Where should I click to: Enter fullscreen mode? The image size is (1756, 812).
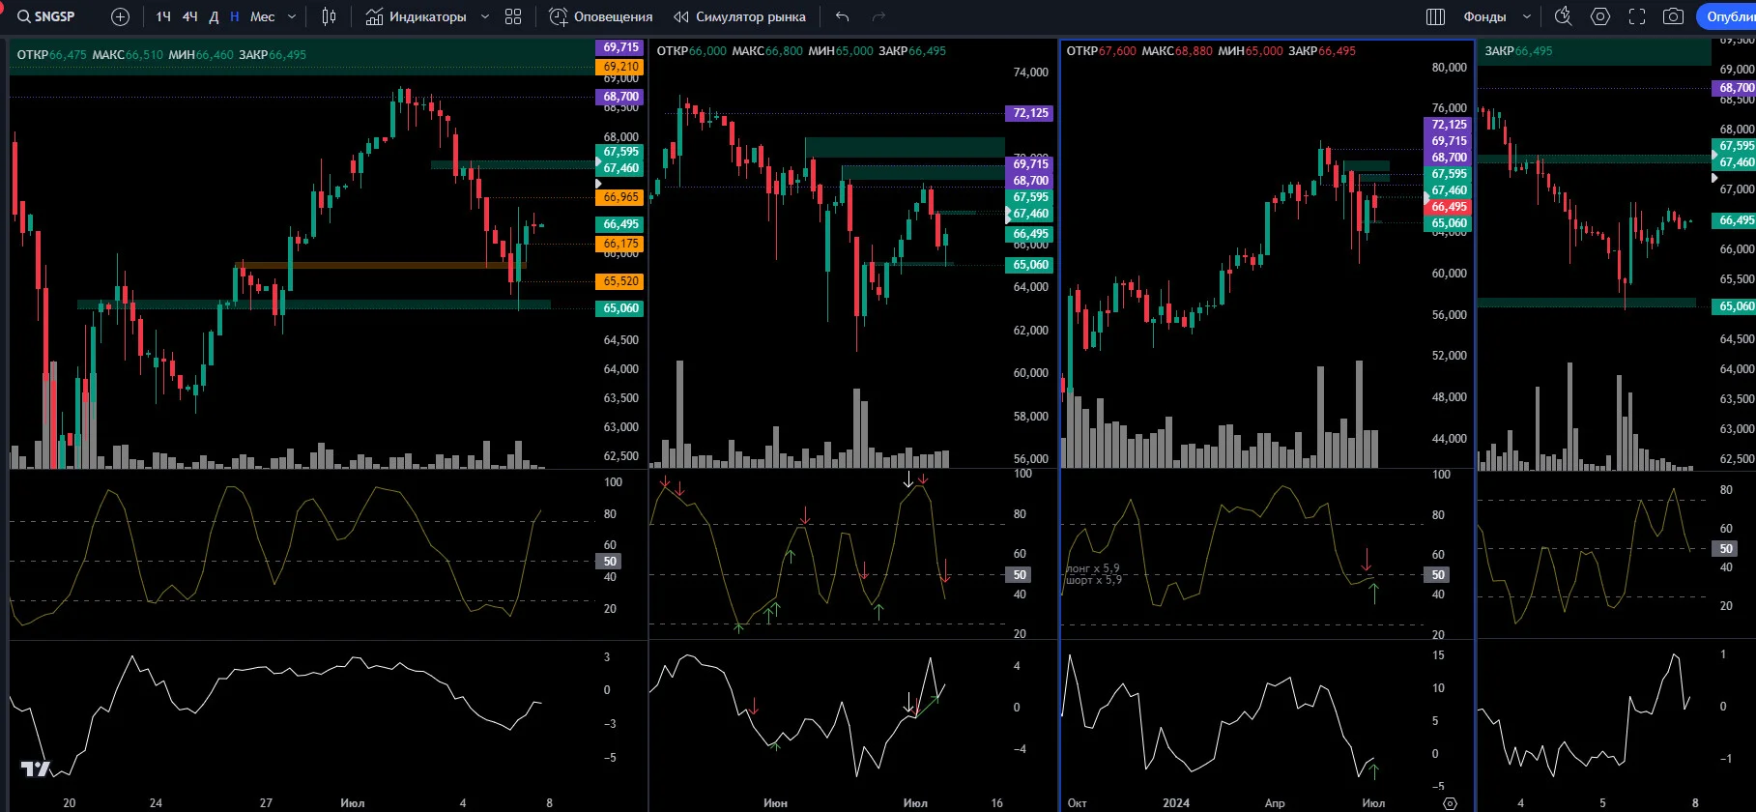click(1637, 16)
